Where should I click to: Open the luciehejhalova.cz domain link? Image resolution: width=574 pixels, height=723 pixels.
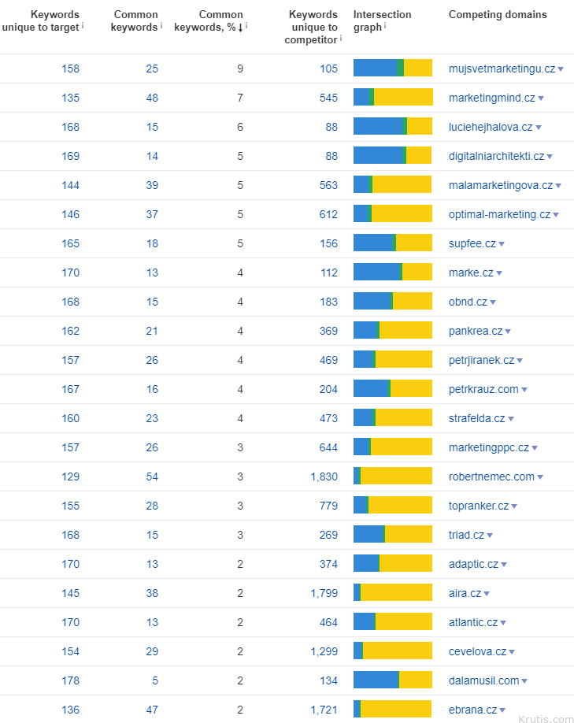(x=491, y=127)
